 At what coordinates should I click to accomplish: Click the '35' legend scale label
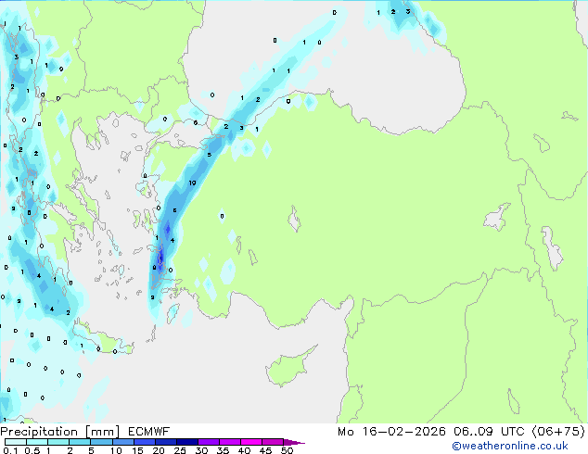pos(223,450)
